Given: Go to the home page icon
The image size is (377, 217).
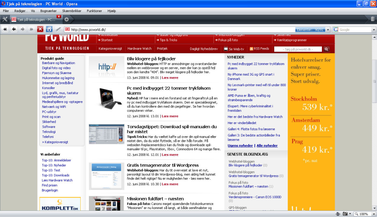Looking at the screenshot, I should [49, 29].
